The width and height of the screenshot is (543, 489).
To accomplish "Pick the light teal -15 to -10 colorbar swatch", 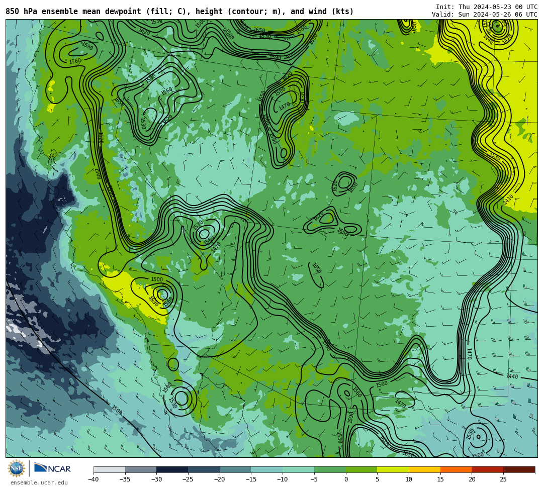I will coord(267,469).
